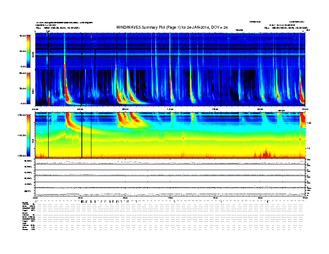The height and width of the screenshot is (254, 329).
Task: Click the thick black vertical line near 04:00 in TNR
Action: point(81,135)
